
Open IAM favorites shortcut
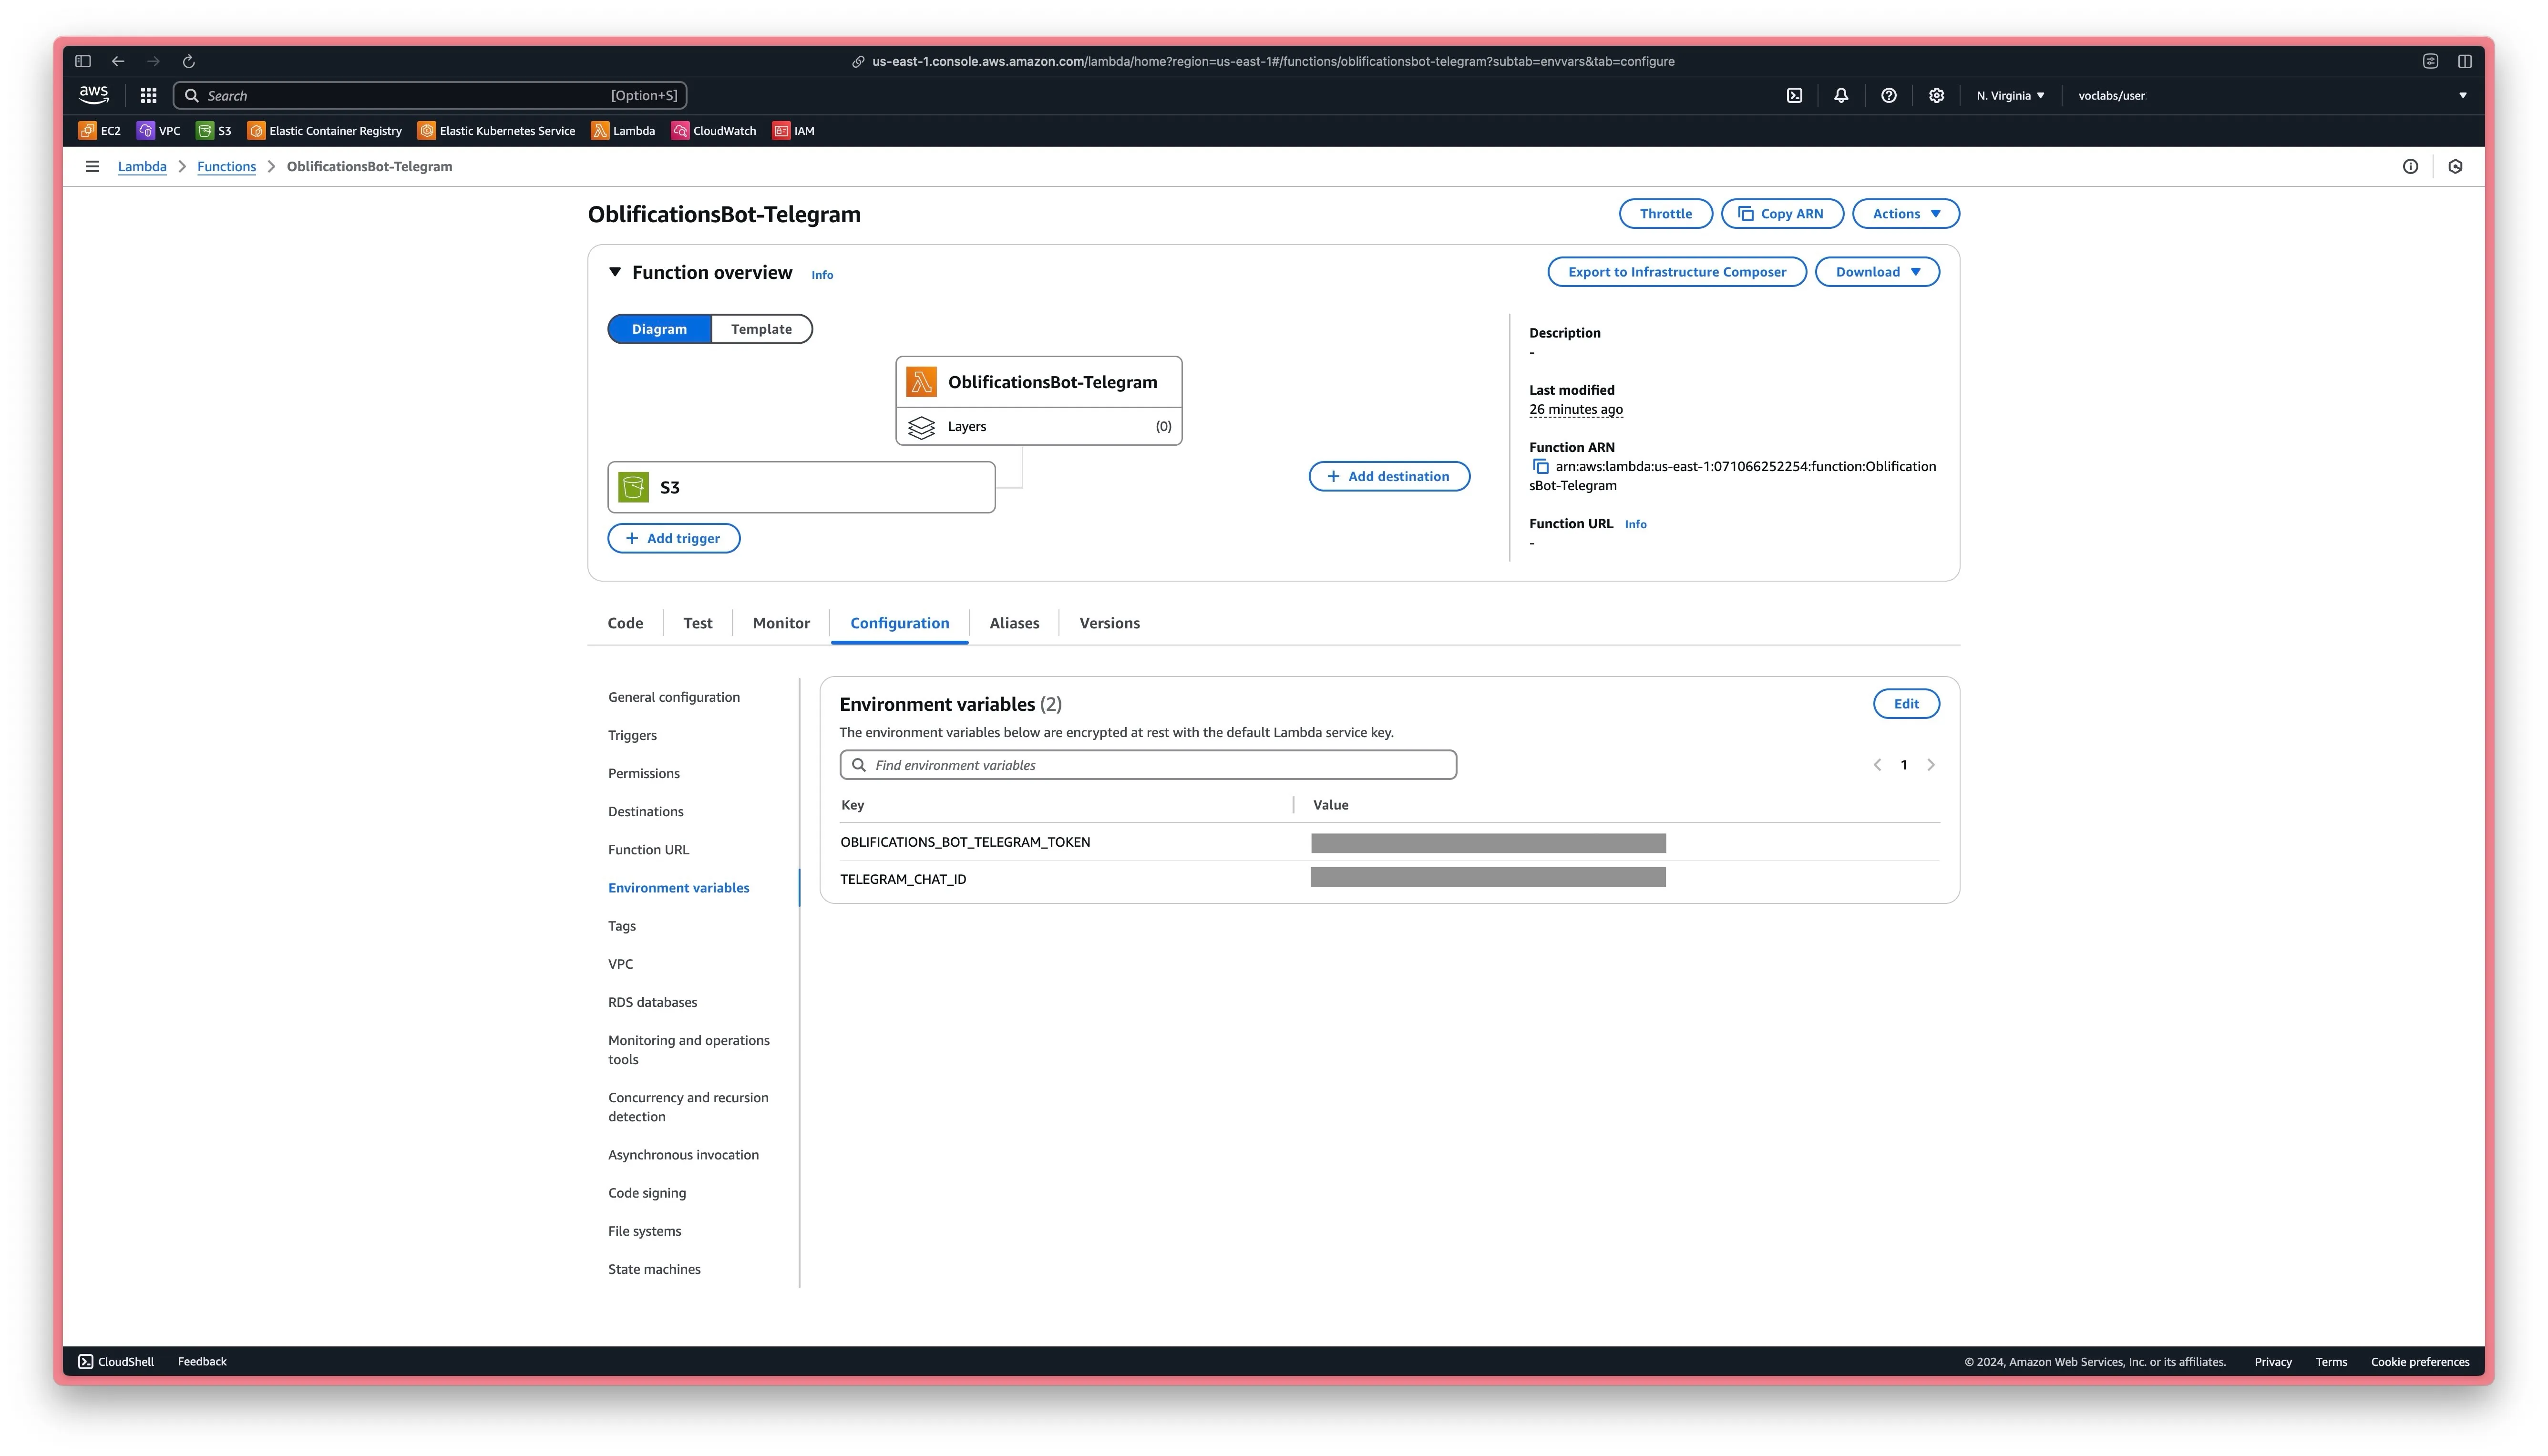click(x=794, y=130)
